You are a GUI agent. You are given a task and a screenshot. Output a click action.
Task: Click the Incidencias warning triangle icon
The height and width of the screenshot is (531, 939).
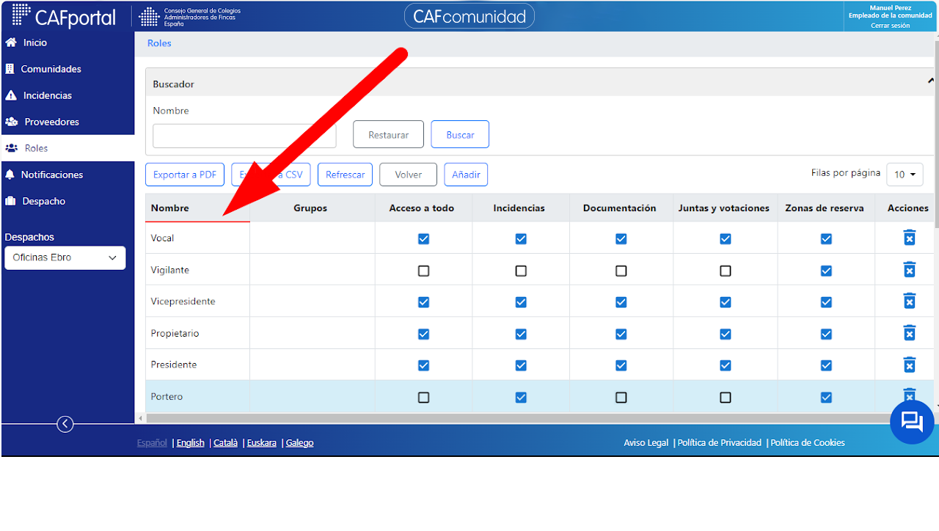click(11, 95)
